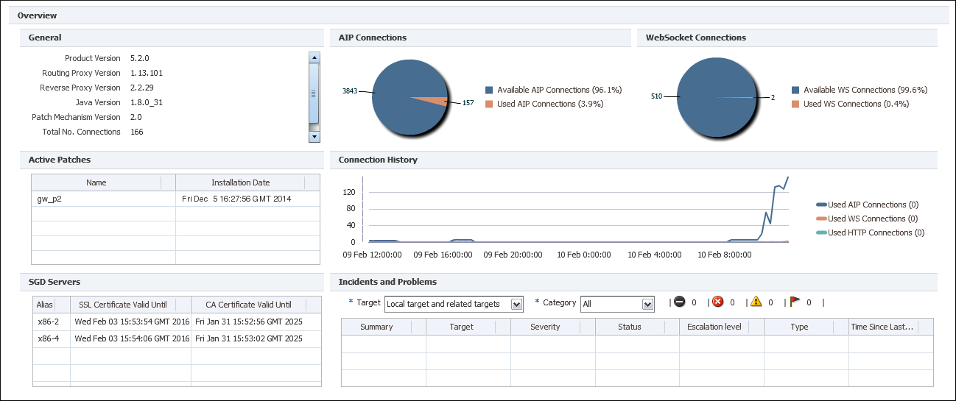The image size is (956, 401).
Task: Click the Used AIP Connections legend swatch
Action: (x=489, y=104)
